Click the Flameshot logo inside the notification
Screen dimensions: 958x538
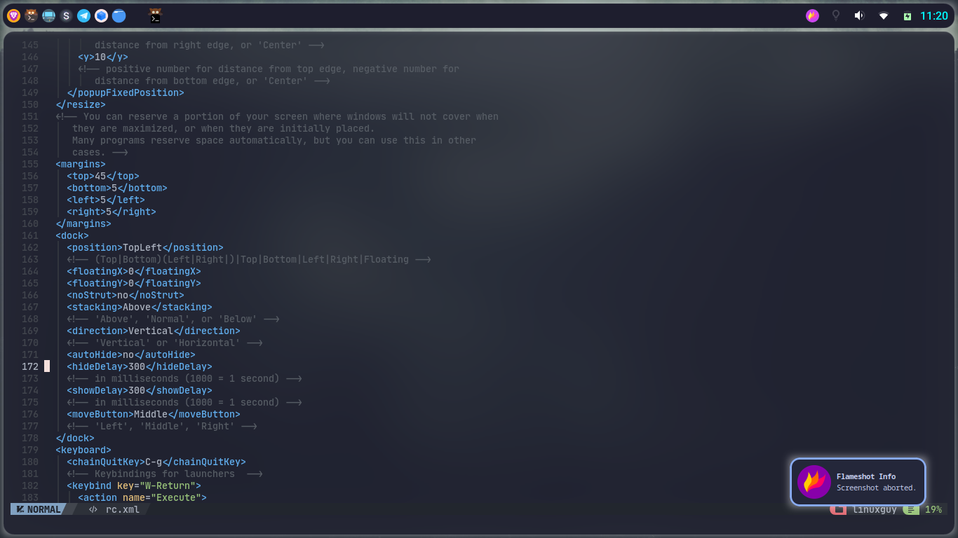pyautogui.click(x=814, y=482)
